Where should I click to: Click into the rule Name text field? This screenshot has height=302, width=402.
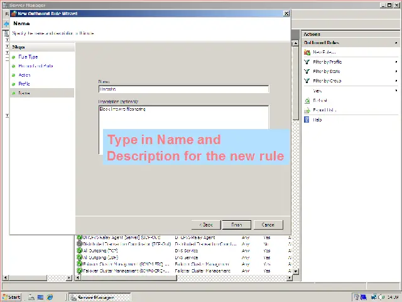click(x=183, y=89)
